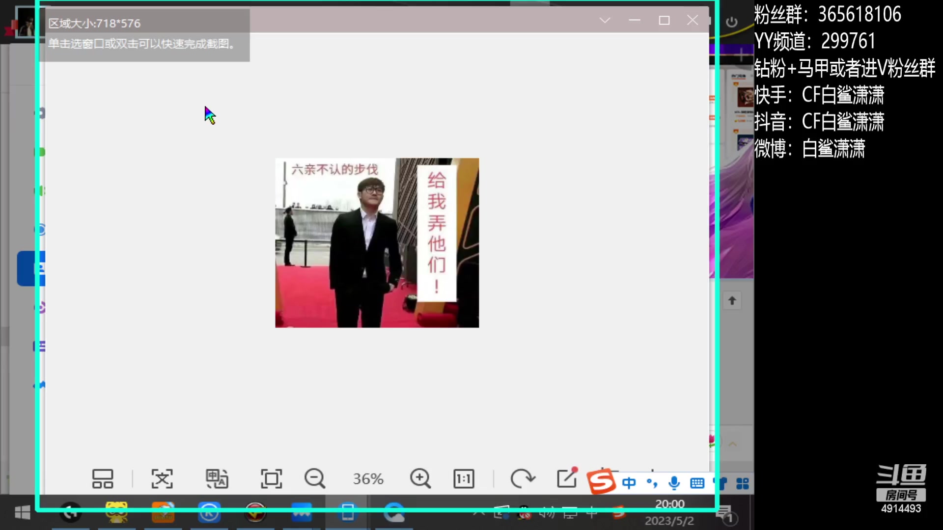
Task: Click the 36% zoom level text
Action: point(368,479)
